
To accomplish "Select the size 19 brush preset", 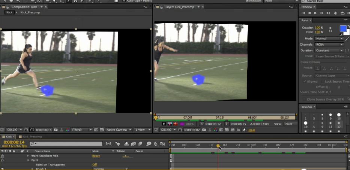I will (x=306, y=125).
